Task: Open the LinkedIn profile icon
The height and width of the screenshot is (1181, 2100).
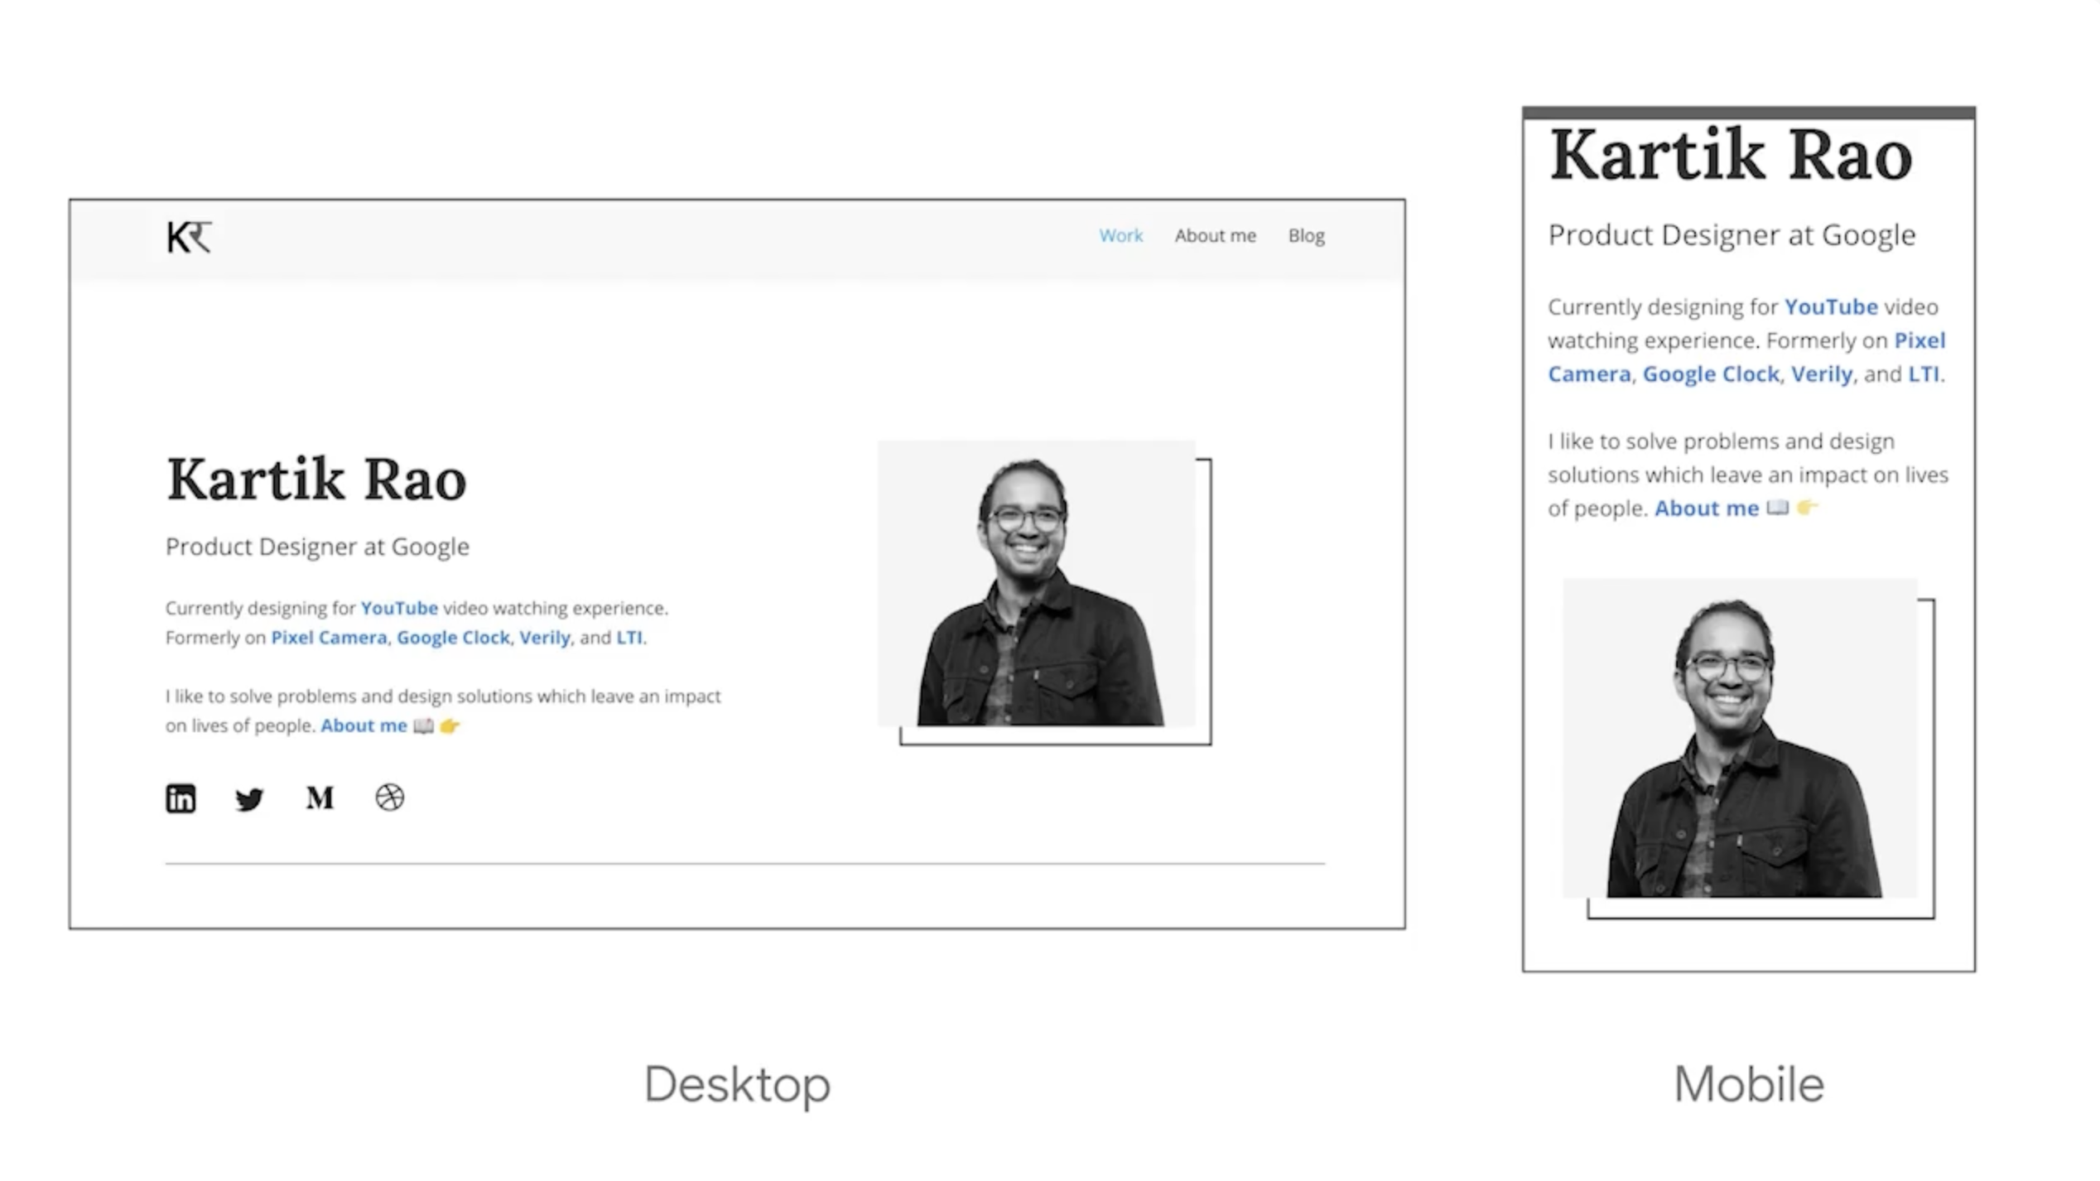Action: (x=181, y=798)
